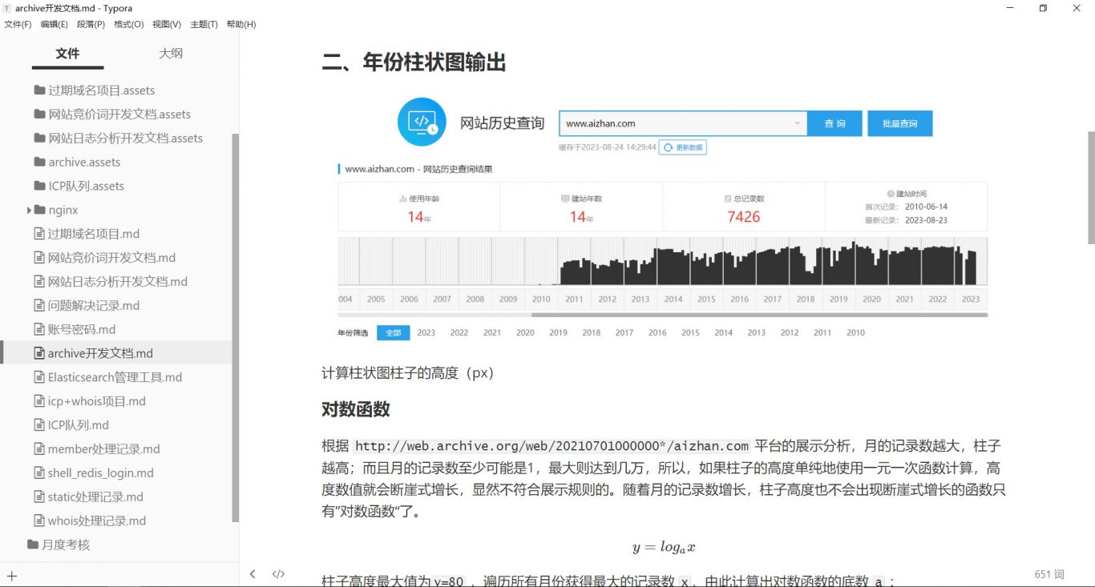The image size is (1095, 587).
Task: Open the shell_redis_login.md file
Action: coord(100,473)
